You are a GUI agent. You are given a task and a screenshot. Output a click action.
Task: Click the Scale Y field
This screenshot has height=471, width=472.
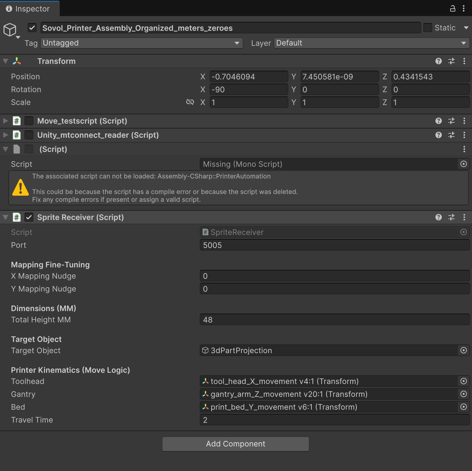pos(340,102)
